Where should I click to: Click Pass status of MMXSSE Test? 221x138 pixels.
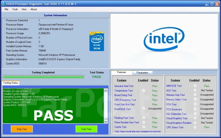coord(207,86)
